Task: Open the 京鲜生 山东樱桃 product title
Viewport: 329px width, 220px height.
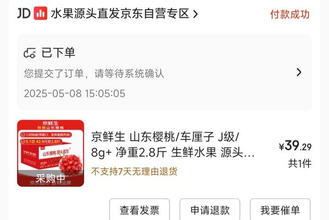Action: click(x=173, y=145)
